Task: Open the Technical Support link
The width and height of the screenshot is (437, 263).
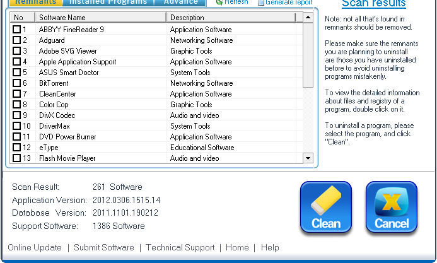Action: click(x=180, y=247)
